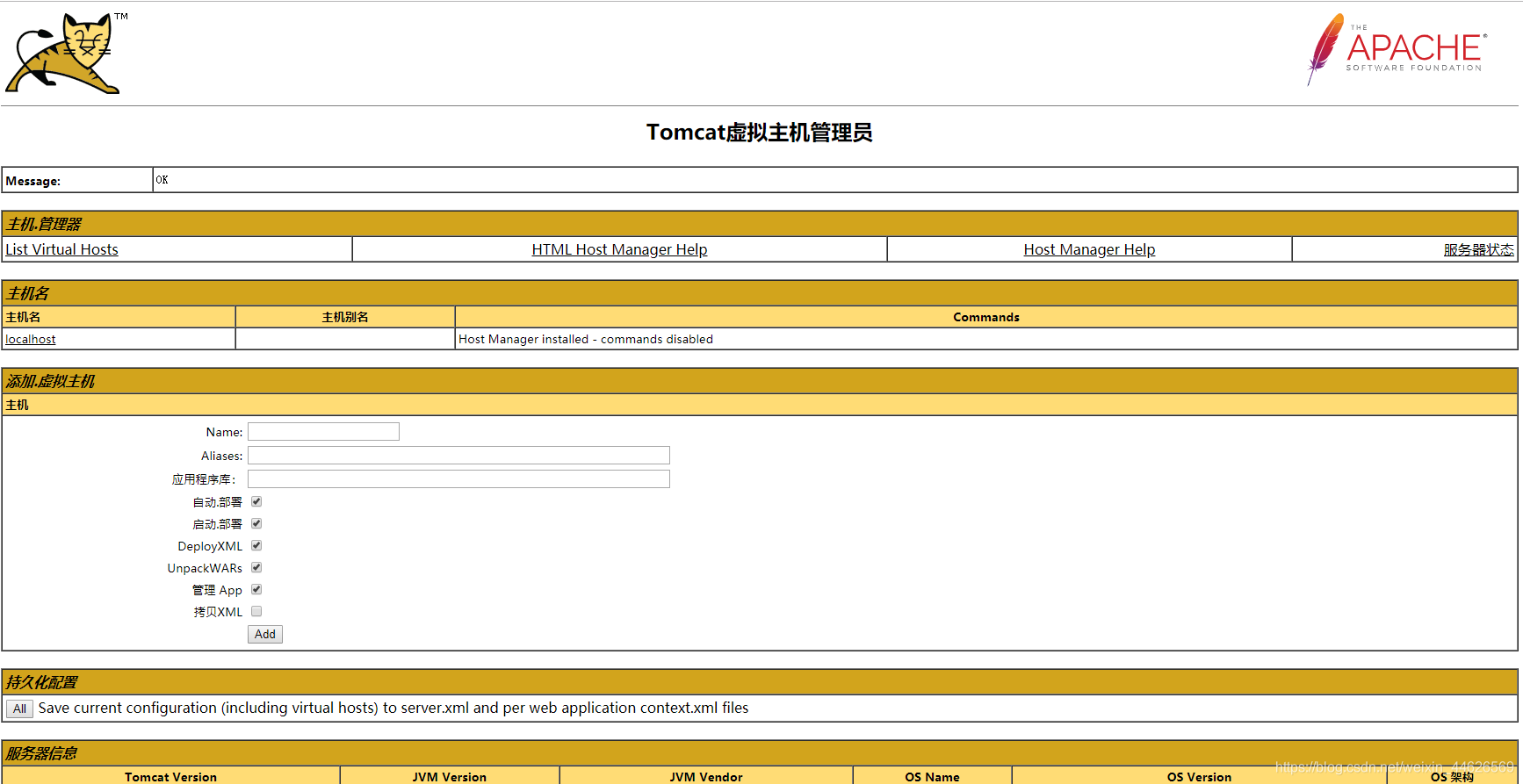This screenshot has width=1523, height=784.
Task: Click the Save current configuration description text
Action: point(393,708)
